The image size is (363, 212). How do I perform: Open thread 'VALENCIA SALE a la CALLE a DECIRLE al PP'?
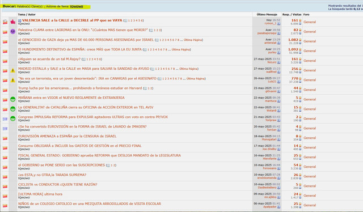point(72,20)
